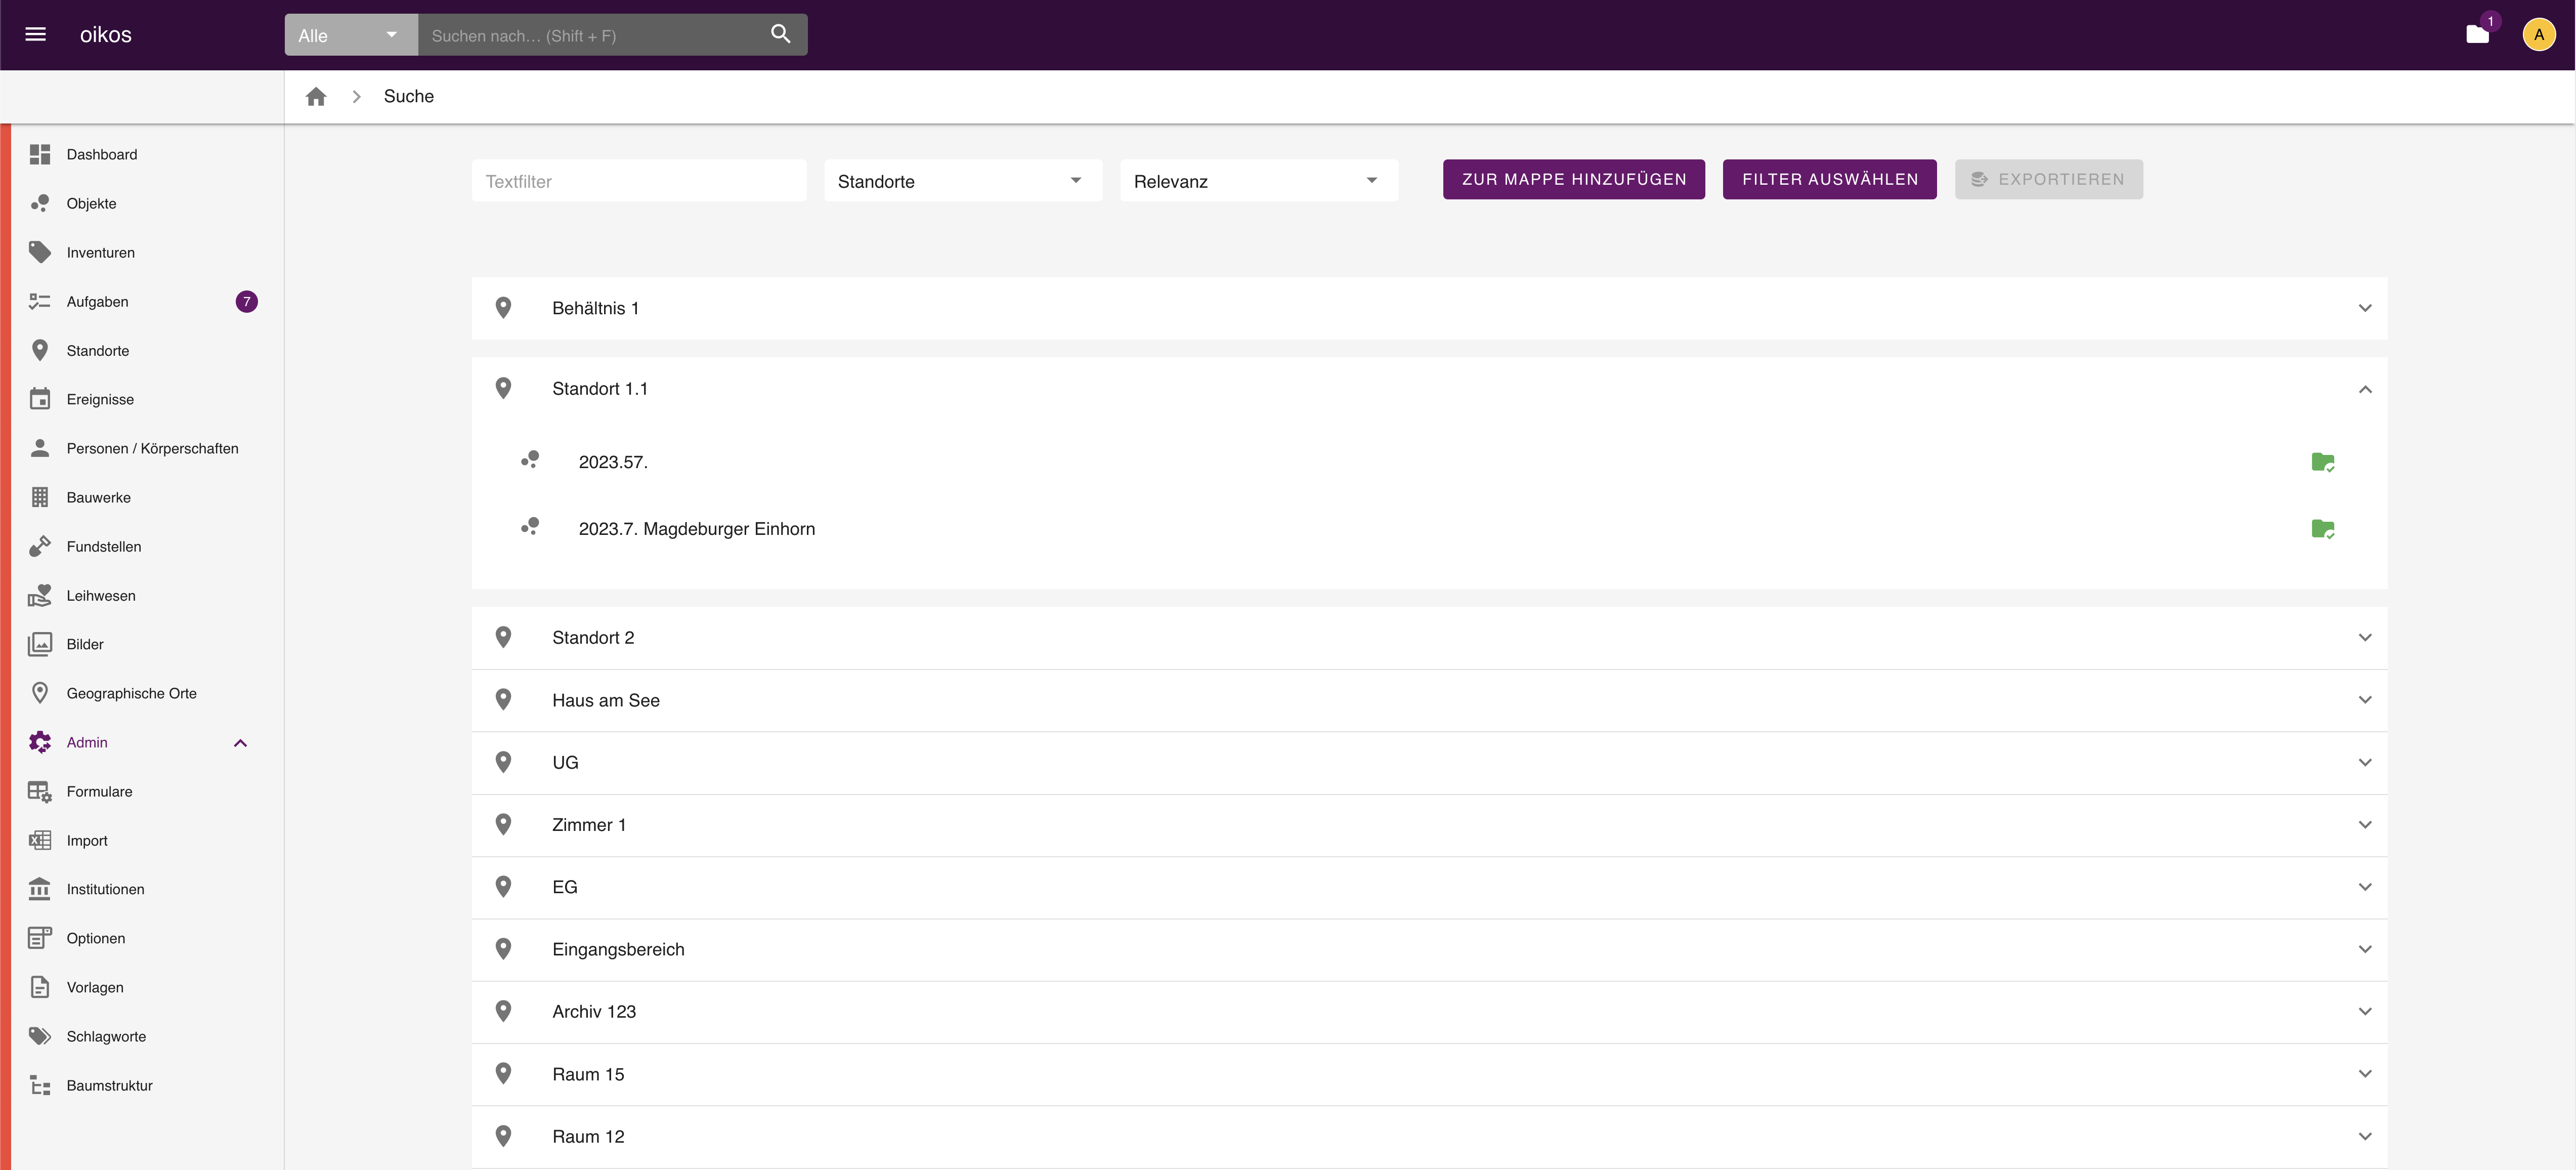Toggle folder status for Magdeburger Einhorn
The image size is (2576, 1170).
(x=2323, y=529)
